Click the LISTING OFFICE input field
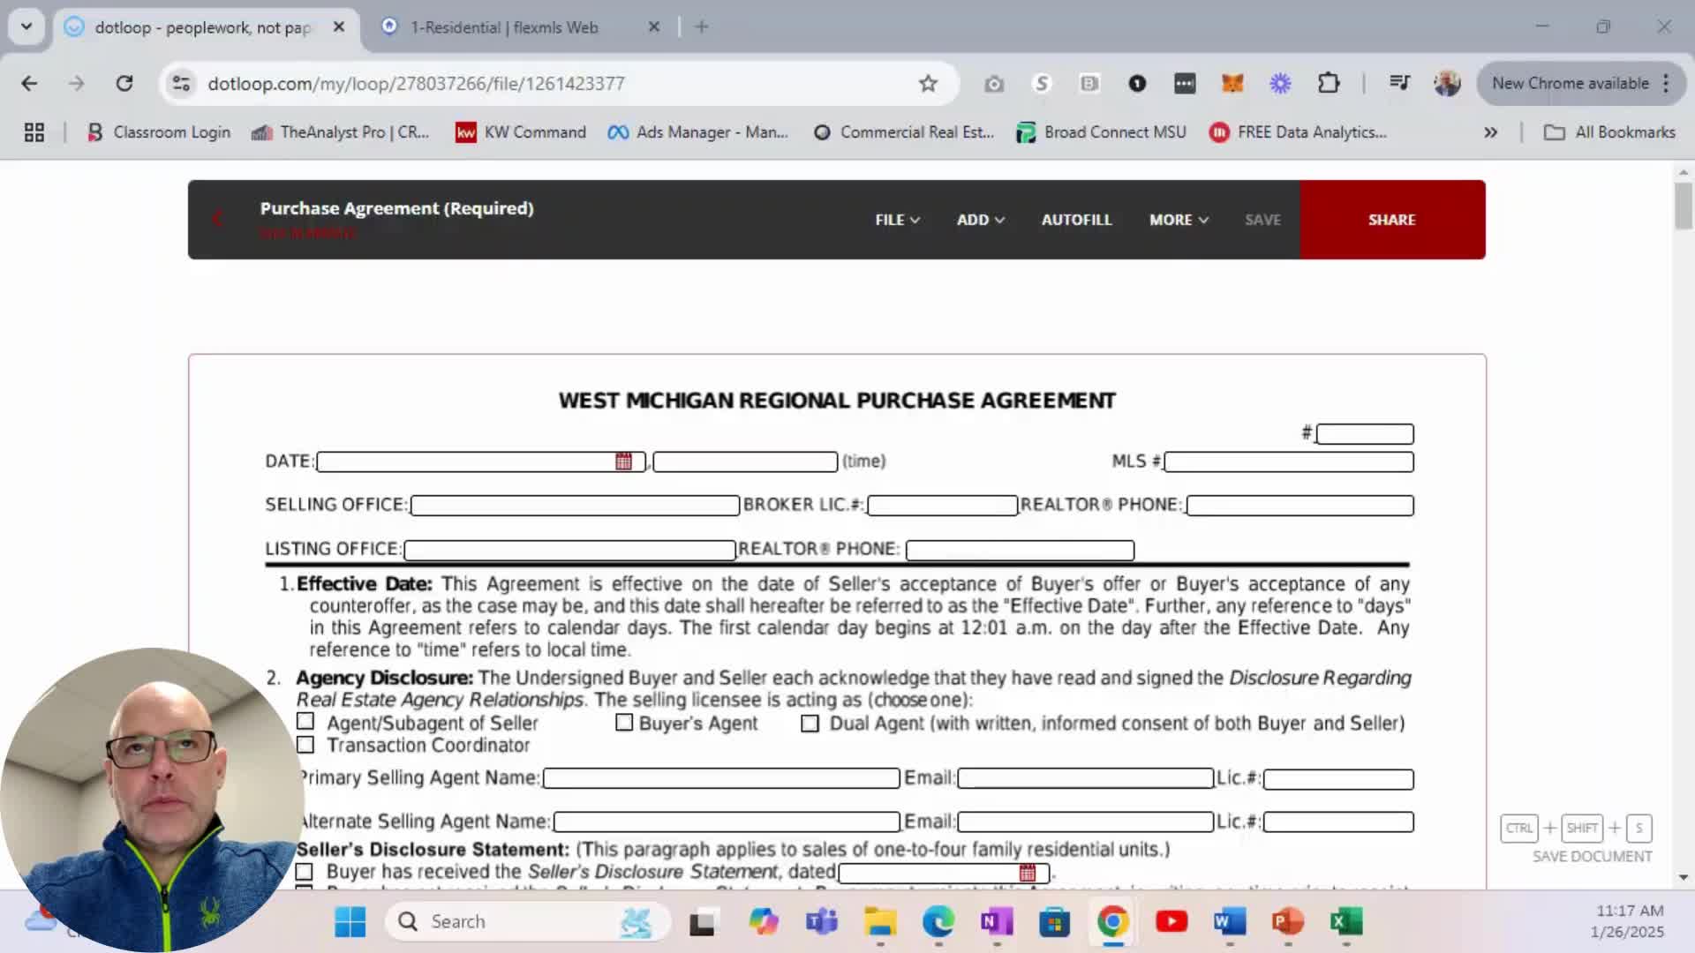1695x953 pixels. [x=569, y=550]
